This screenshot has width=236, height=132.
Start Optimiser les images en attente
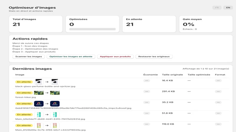71,57
